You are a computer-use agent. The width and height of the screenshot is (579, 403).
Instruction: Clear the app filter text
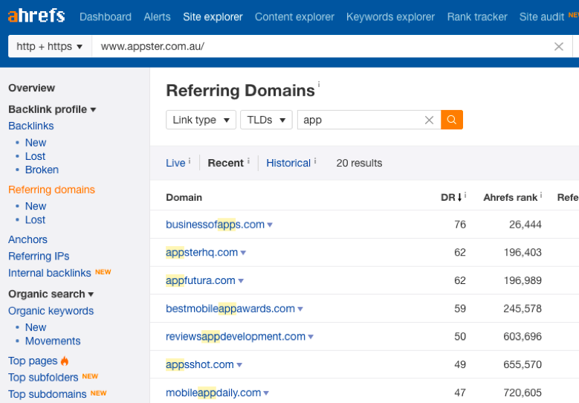(x=429, y=120)
